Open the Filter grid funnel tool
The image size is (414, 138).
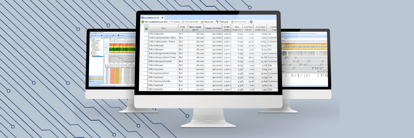218,22
